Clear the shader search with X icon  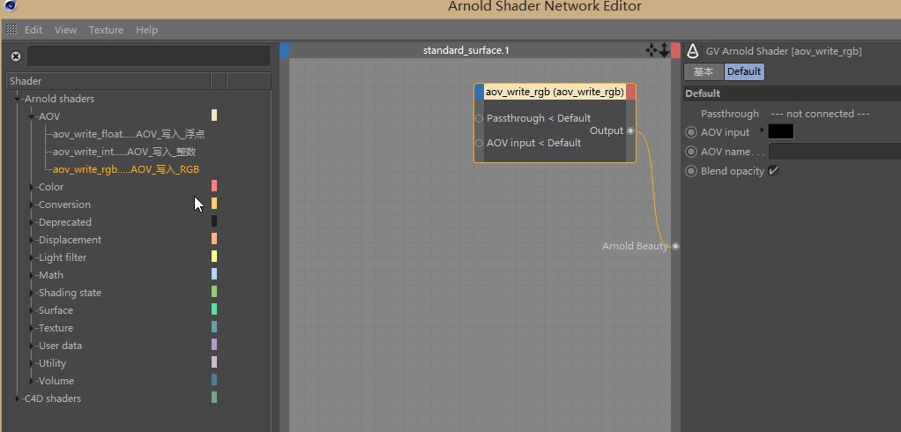[16, 56]
